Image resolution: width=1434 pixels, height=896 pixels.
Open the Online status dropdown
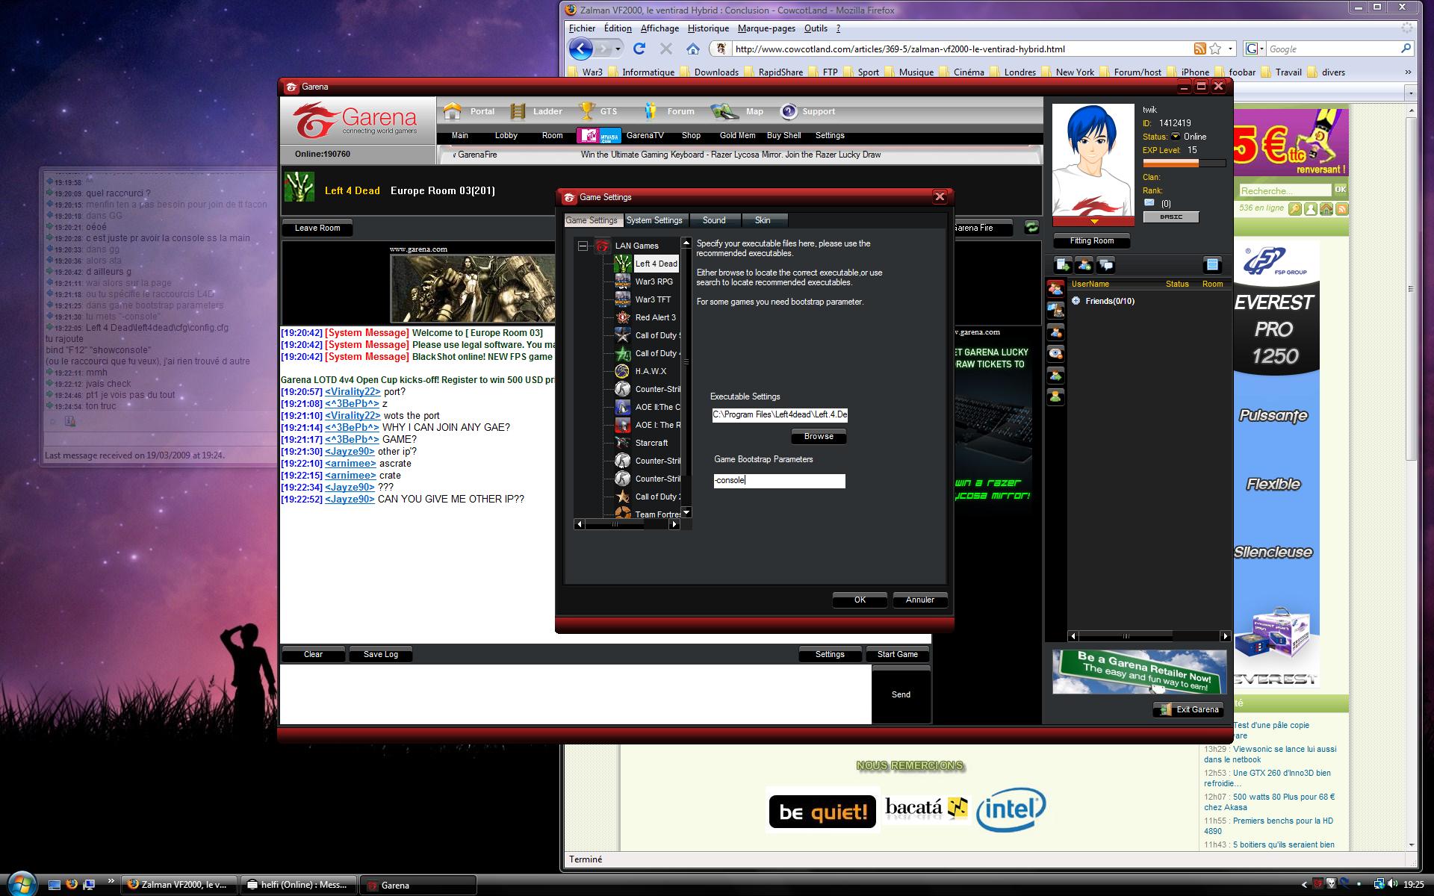[1176, 137]
